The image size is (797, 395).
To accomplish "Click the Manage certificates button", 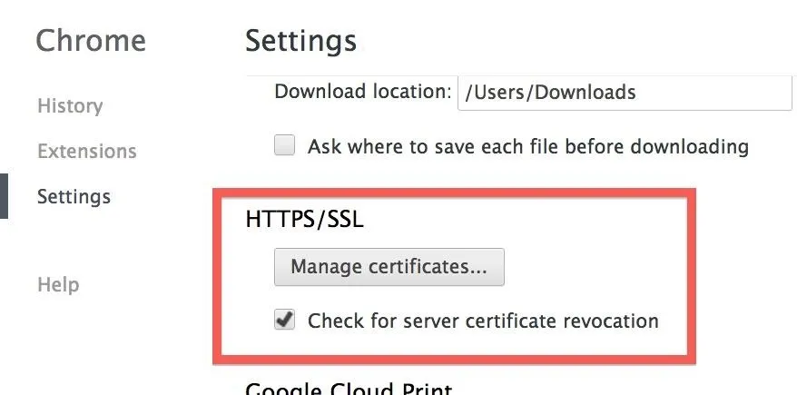I will tap(389, 267).
